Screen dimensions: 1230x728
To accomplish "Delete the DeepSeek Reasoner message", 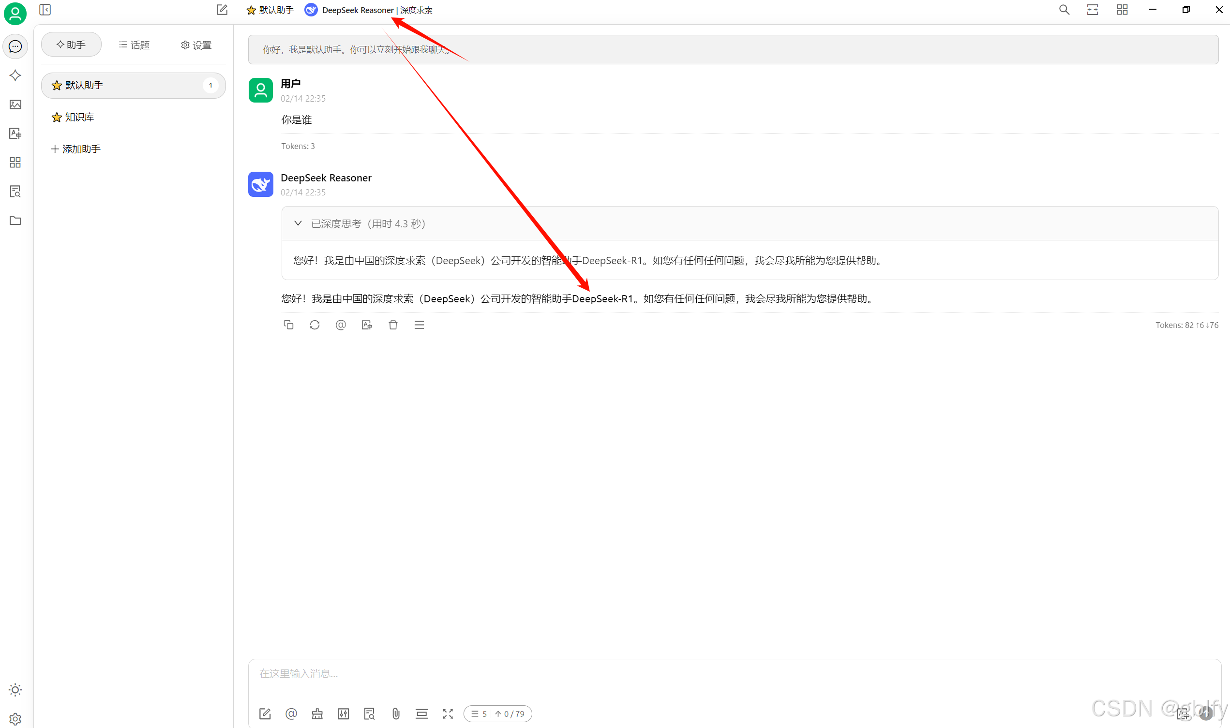I will coord(393,325).
